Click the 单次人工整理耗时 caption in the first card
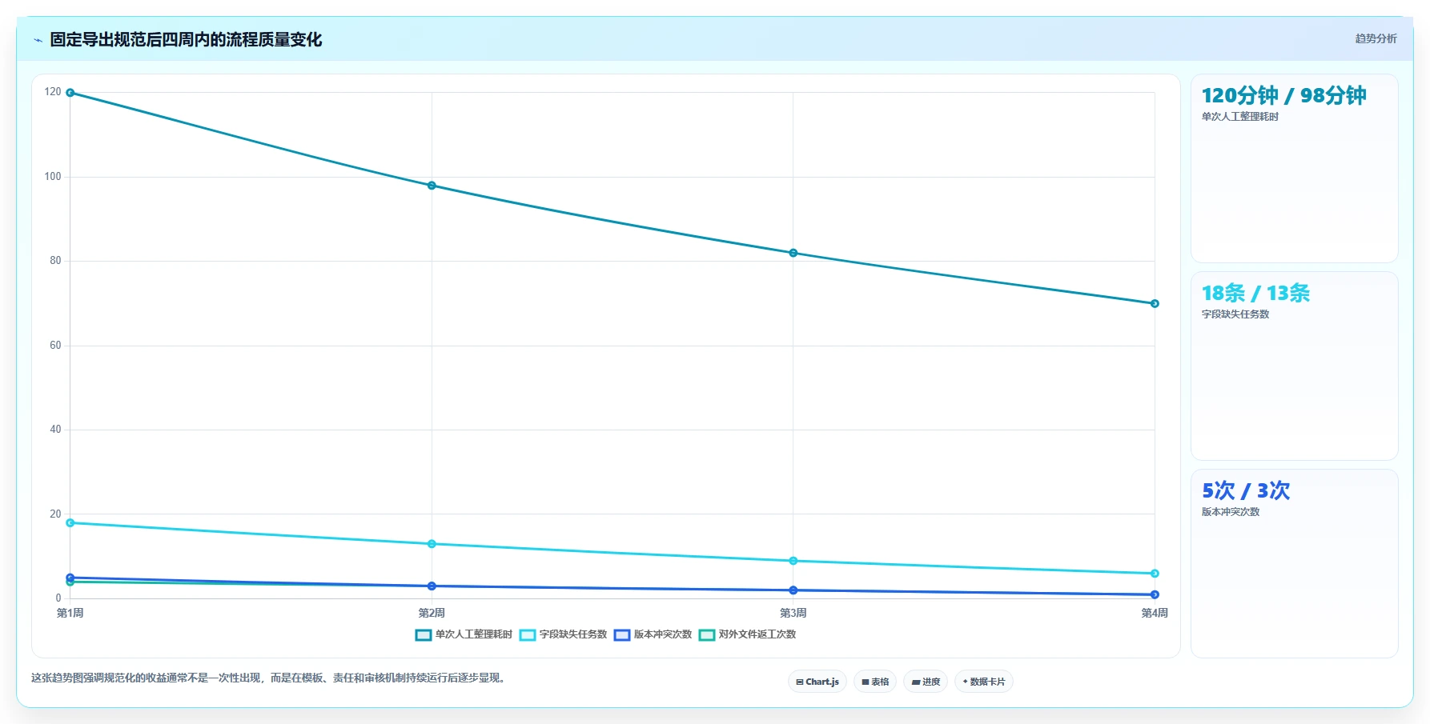 tap(1240, 117)
